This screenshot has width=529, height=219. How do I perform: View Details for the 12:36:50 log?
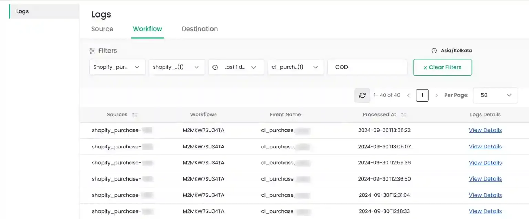(485, 179)
